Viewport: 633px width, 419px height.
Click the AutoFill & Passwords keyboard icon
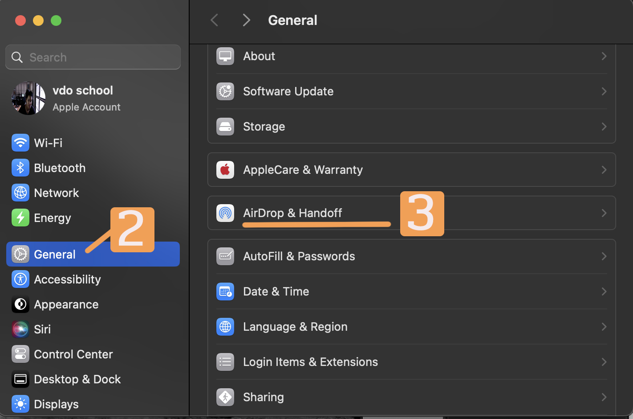pyautogui.click(x=225, y=256)
